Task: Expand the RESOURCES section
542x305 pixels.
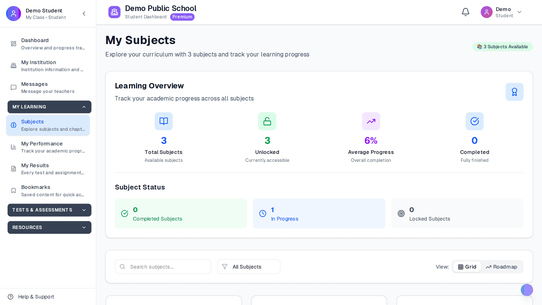Action: (49, 227)
